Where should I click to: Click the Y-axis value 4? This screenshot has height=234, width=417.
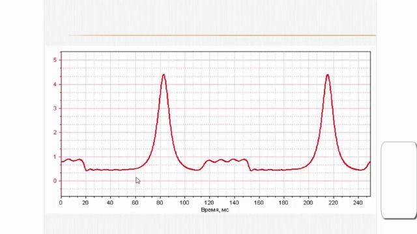pyautogui.click(x=55, y=84)
